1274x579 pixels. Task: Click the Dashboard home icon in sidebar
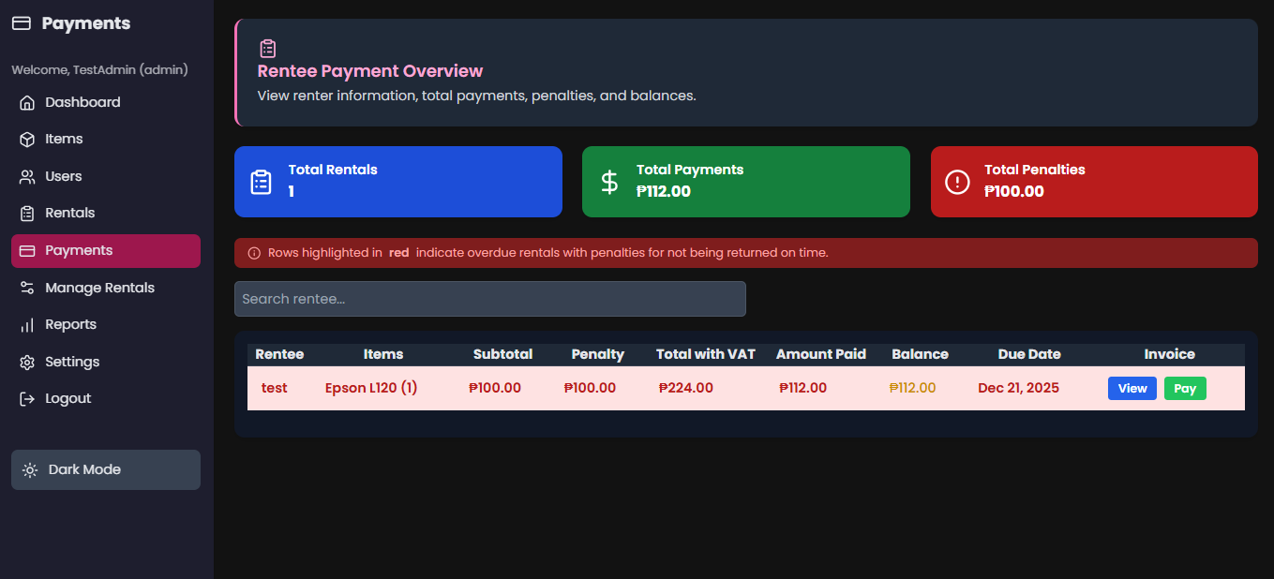pyautogui.click(x=27, y=103)
